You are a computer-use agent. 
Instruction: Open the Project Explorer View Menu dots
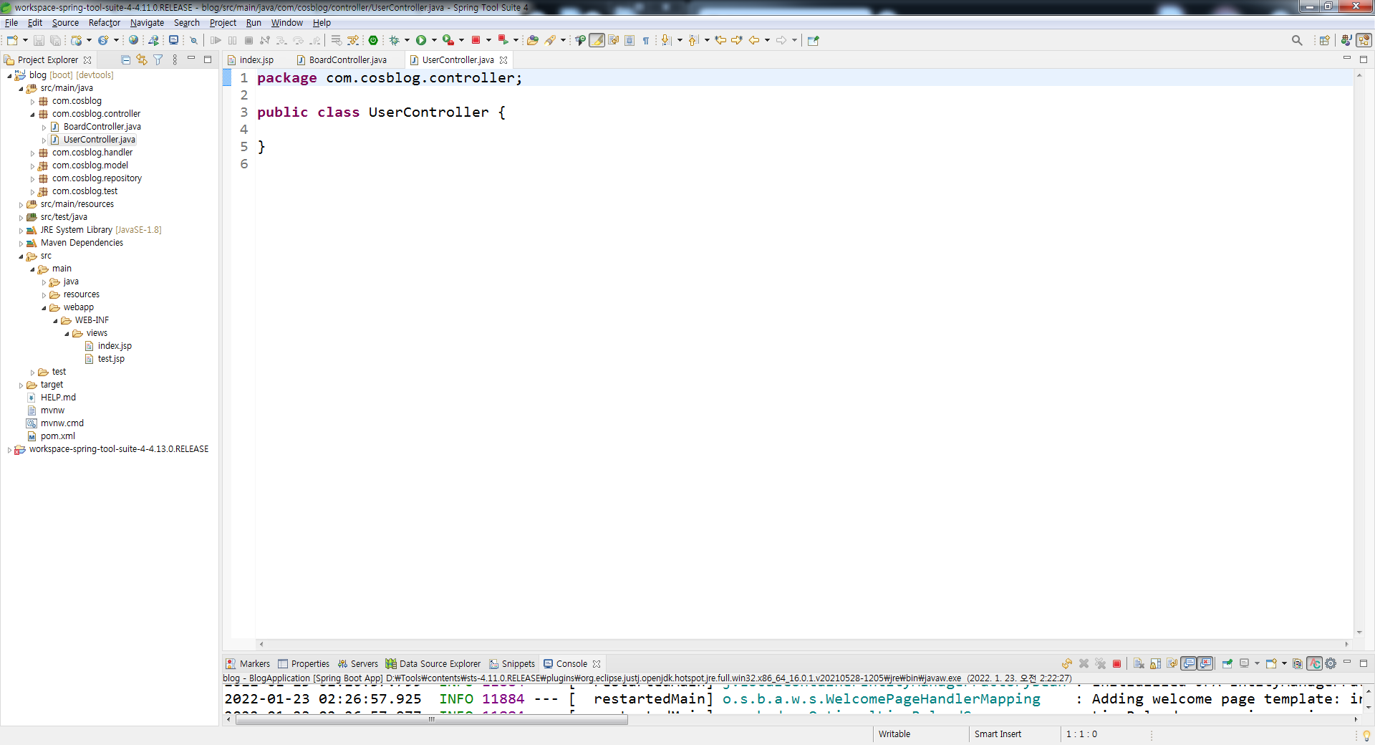coord(175,59)
